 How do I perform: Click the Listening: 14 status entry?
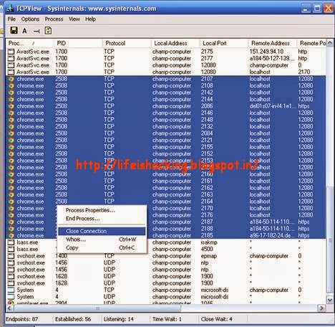118,319
